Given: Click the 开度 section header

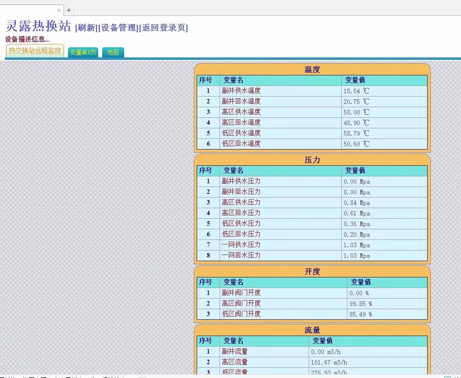Looking at the screenshot, I should (312, 272).
